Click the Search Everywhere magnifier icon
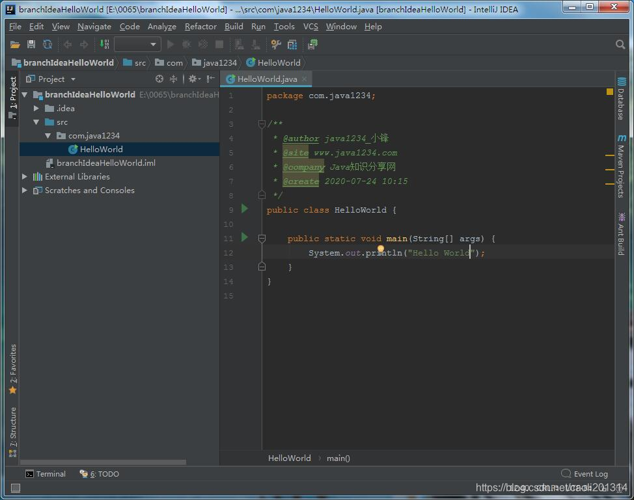This screenshot has width=634, height=500. (x=620, y=44)
